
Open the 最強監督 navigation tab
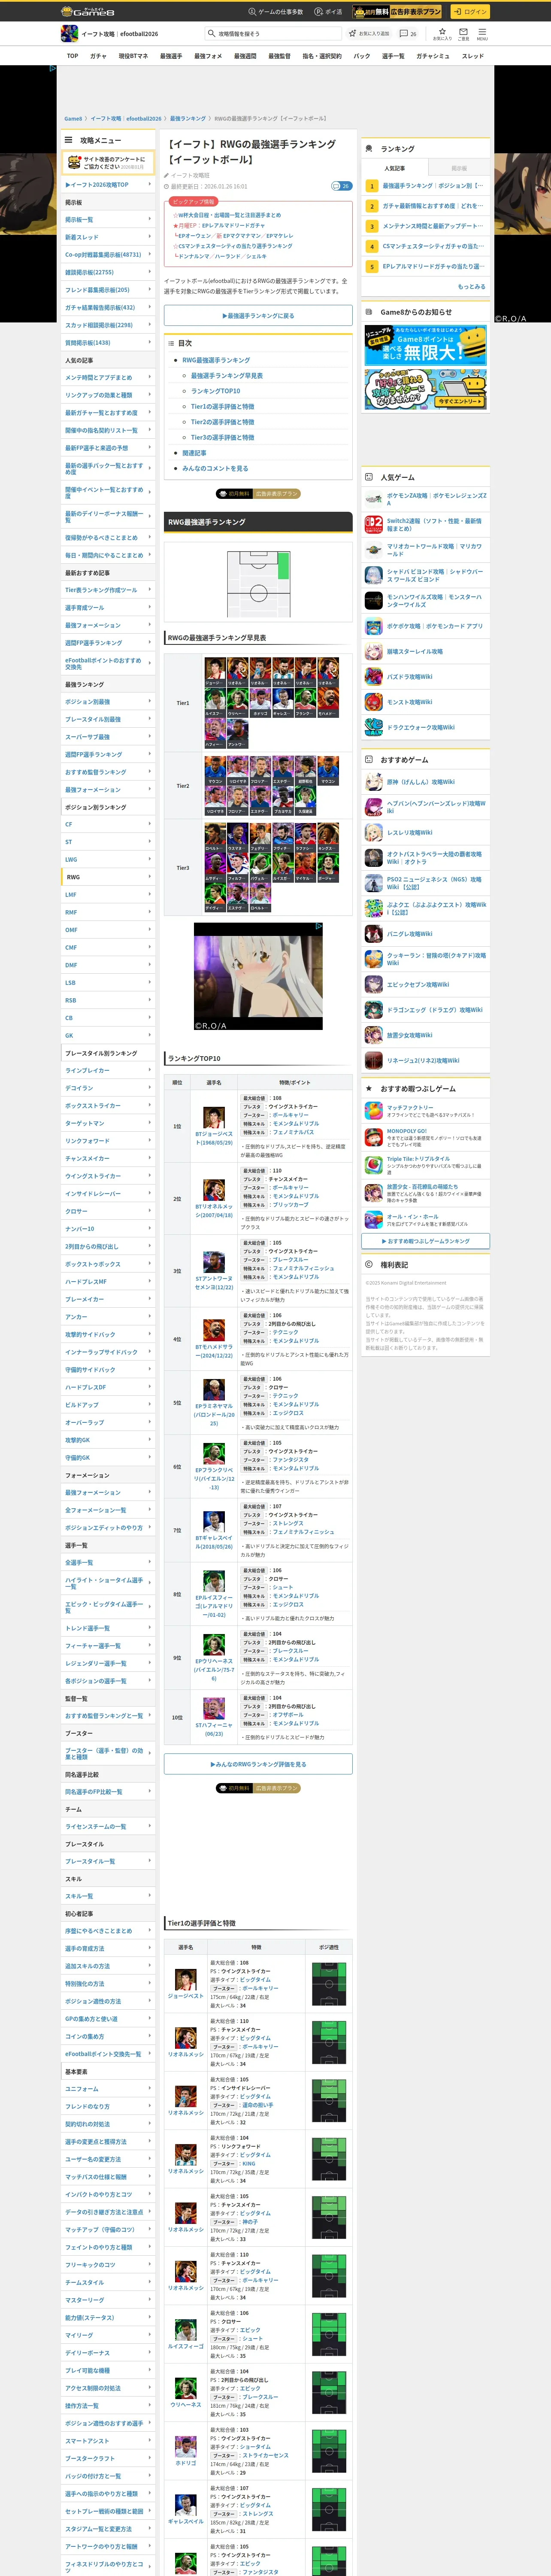tap(280, 56)
